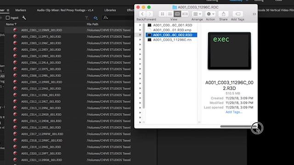Select the A001_C017 clip name
This screenshot has height=165, width=294.
[x=42, y=134]
